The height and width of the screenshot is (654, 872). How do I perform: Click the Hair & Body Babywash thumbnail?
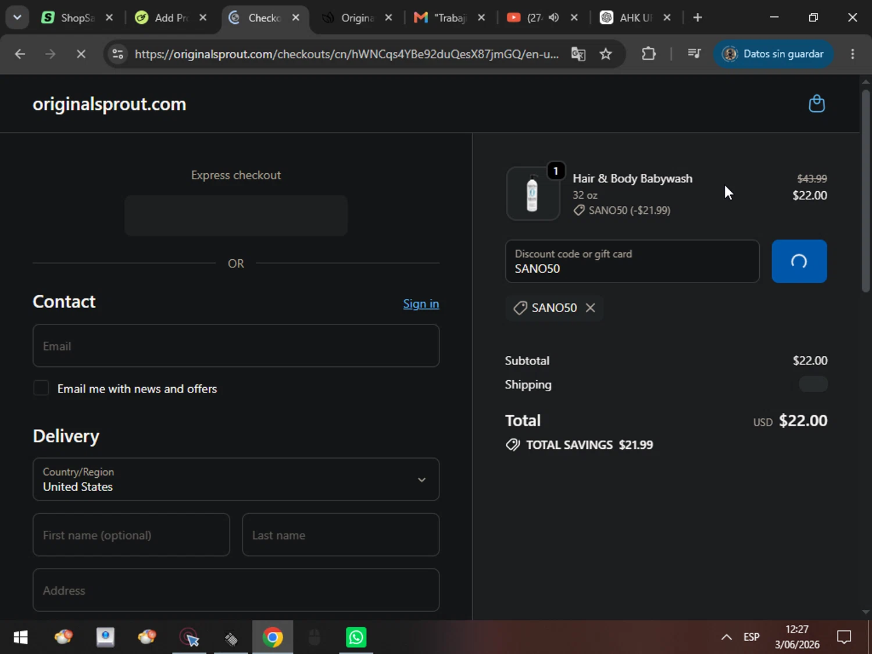[x=533, y=194]
